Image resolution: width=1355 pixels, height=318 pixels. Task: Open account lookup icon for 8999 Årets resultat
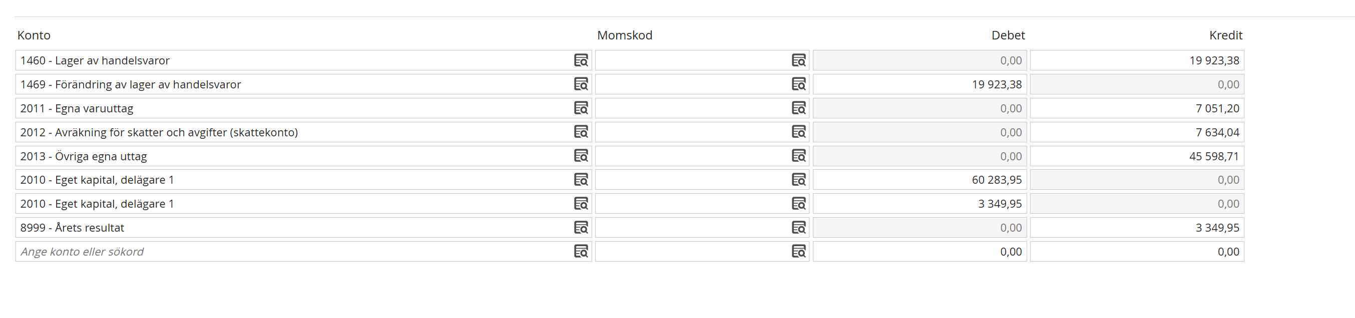[581, 227]
